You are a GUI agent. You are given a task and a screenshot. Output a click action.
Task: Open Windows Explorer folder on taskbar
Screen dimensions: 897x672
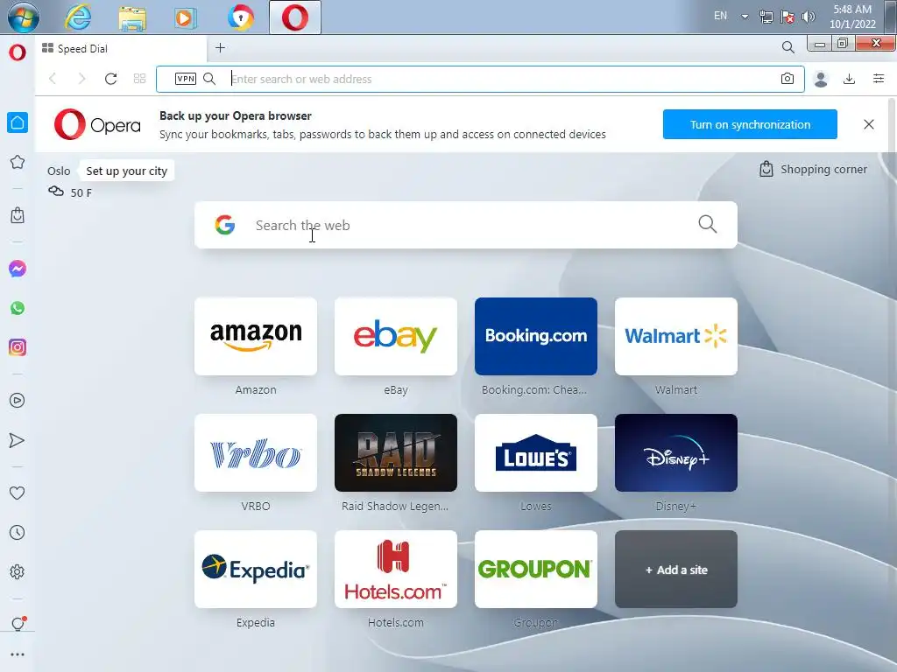[x=132, y=17]
